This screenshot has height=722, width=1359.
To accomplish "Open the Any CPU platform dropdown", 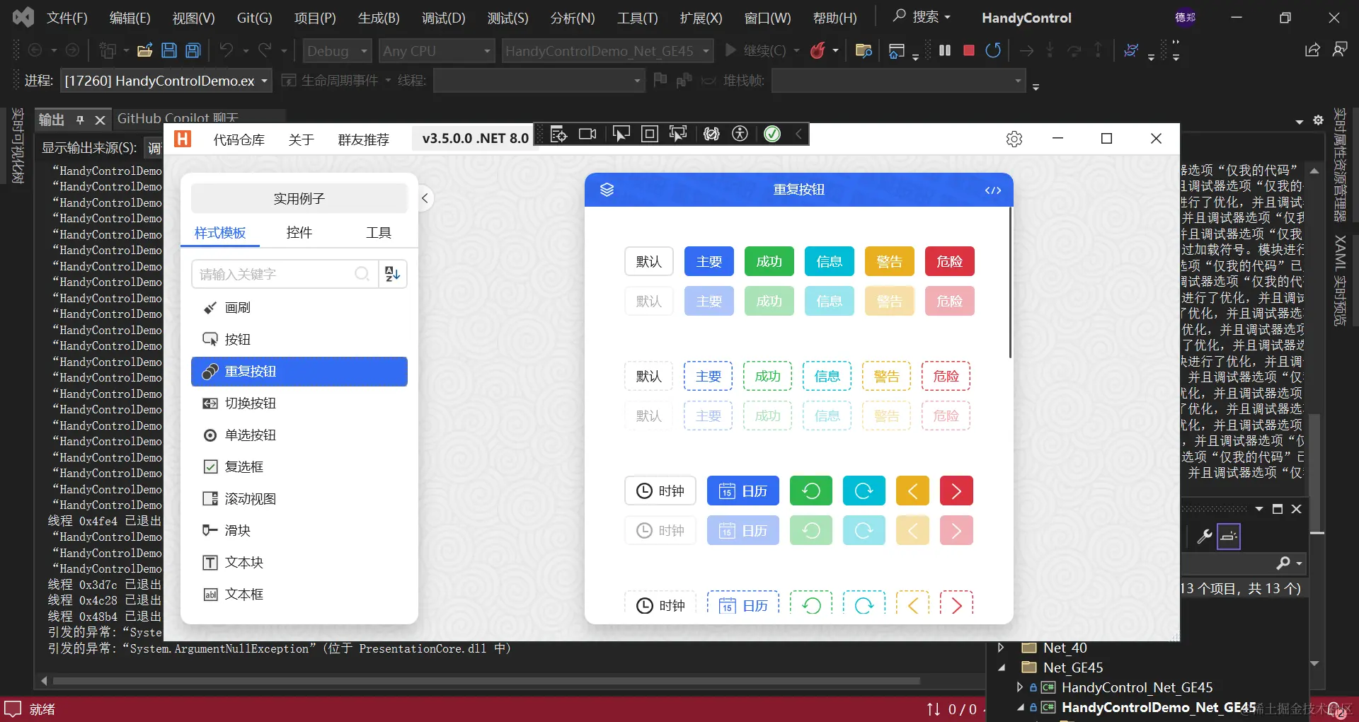I will (437, 51).
